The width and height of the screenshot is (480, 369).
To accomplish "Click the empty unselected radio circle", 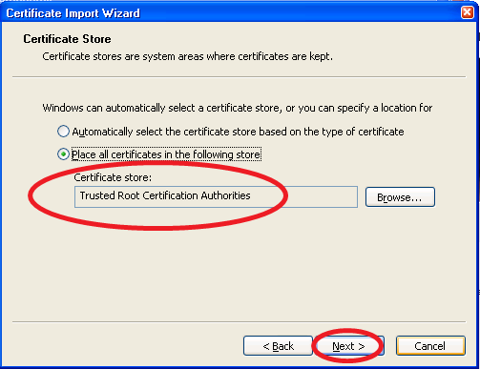I will coord(63,132).
